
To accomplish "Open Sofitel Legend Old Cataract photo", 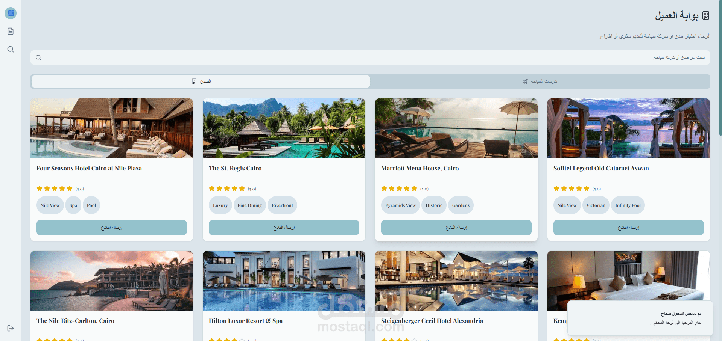I will [x=629, y=128].
